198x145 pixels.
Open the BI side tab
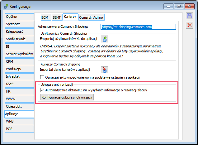coord(19,46)
